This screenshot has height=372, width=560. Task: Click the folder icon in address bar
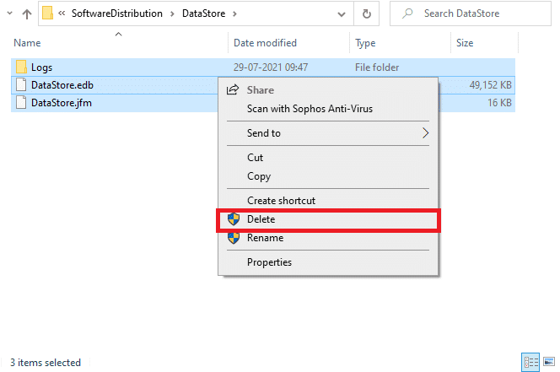click(47, 13)
